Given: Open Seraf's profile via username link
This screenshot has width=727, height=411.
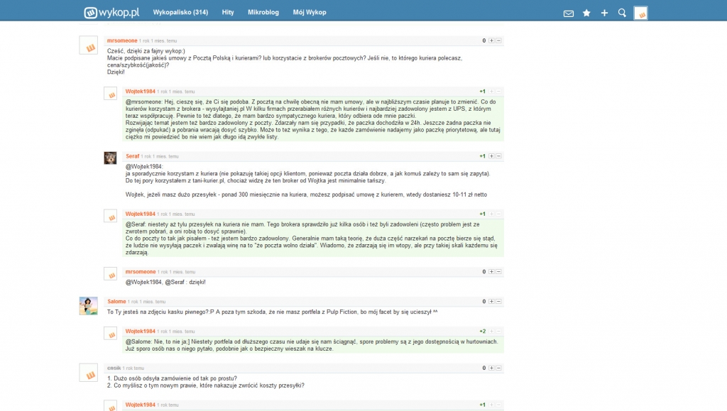Looking at the screenshot, I should point(133,156).
